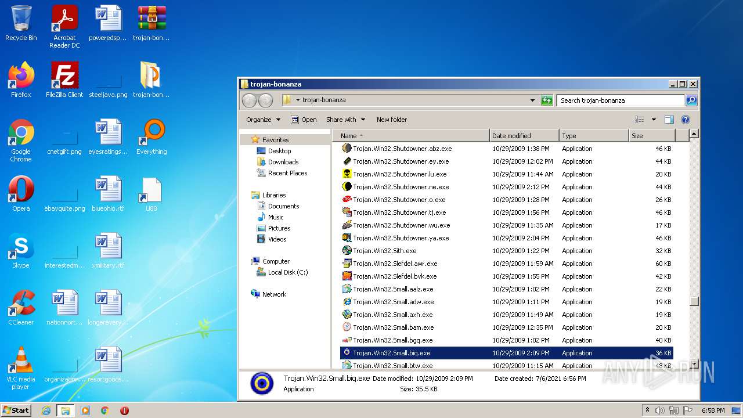Open Everything search desktop shortcut

[x=152, y=137]
